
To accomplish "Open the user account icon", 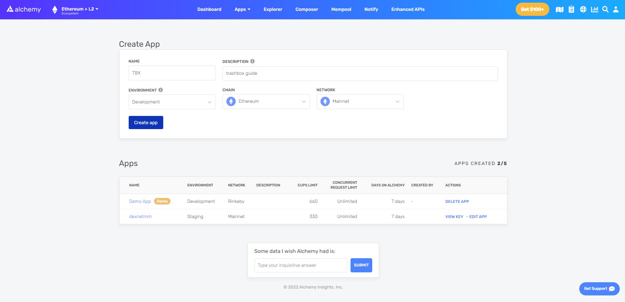I will (616, 10).
